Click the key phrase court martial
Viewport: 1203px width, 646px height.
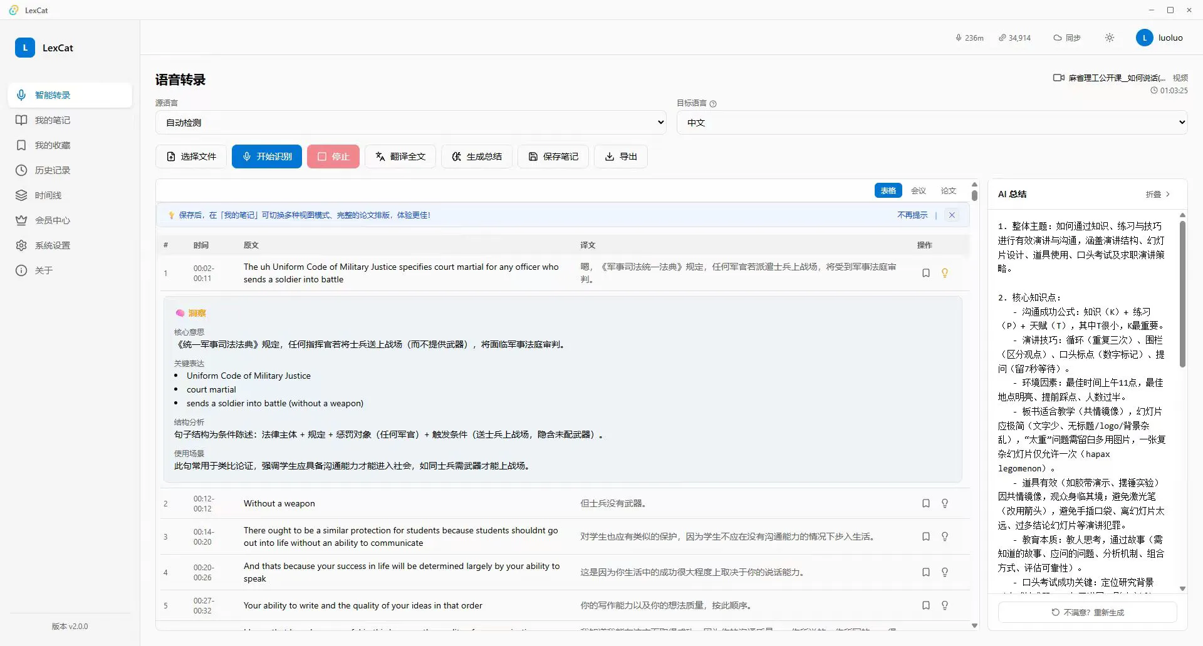pyautogui.click(x=211, y=389)
